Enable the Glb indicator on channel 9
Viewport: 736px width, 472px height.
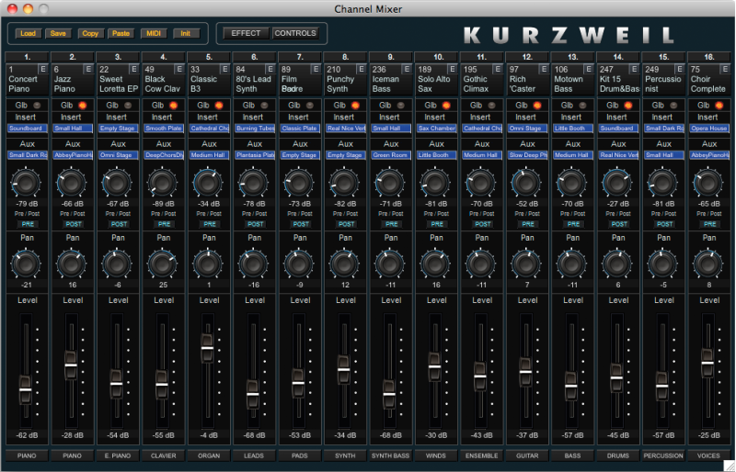pyautogui.click(x=397, y=106)
